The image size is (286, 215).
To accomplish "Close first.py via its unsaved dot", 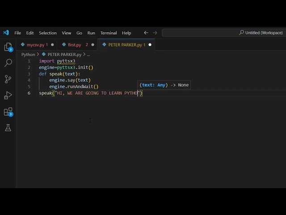I will click(x=93, y=45).
